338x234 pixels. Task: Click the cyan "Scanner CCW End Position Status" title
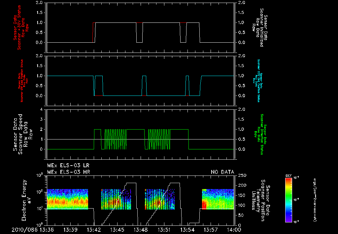tap(257, 81)
